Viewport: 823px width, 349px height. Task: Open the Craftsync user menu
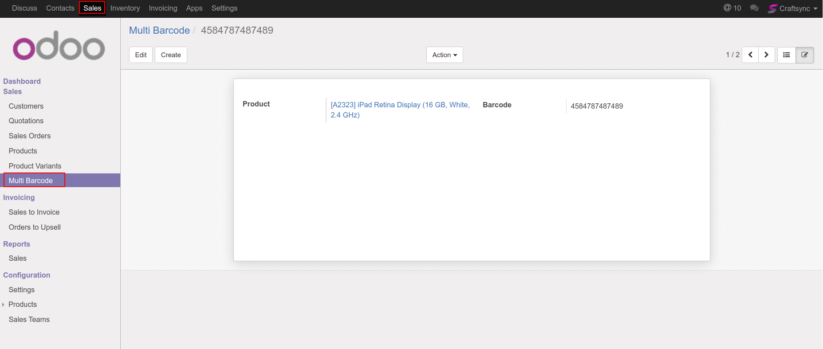tap(793, 8)
